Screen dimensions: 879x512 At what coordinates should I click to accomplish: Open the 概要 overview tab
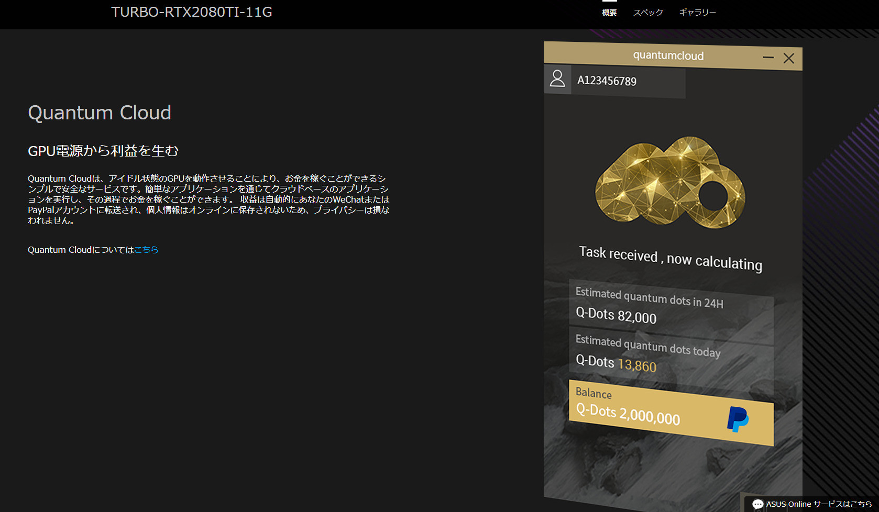pyautogui.click(x=609, y=12)
